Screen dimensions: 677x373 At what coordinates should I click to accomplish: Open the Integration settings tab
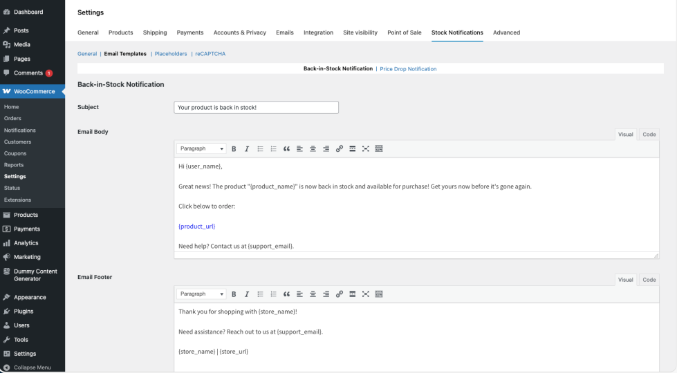[318, 32]
